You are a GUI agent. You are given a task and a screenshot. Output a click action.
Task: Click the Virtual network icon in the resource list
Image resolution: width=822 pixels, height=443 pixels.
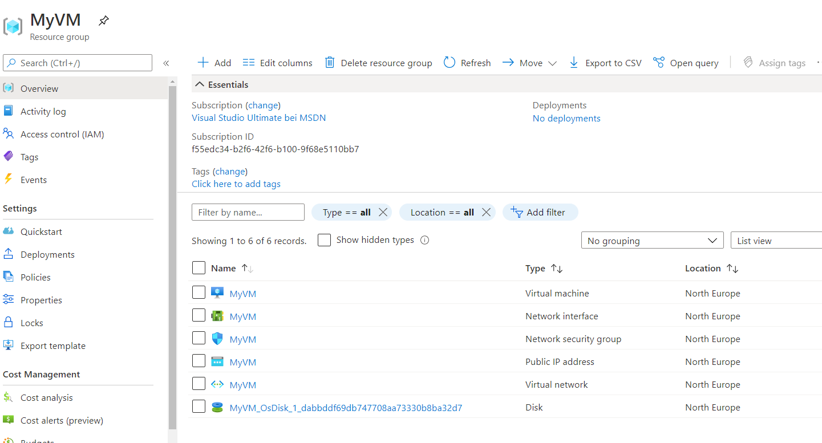tap(217, 384)
